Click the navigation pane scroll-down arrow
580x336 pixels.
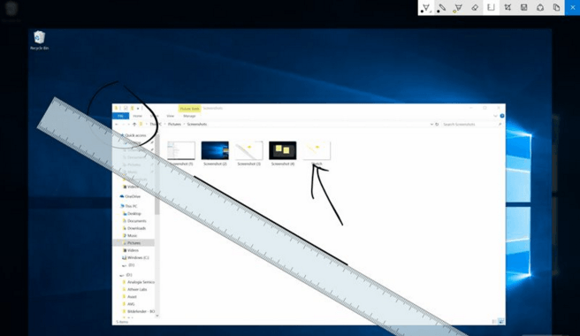click(x=157, y=316)
